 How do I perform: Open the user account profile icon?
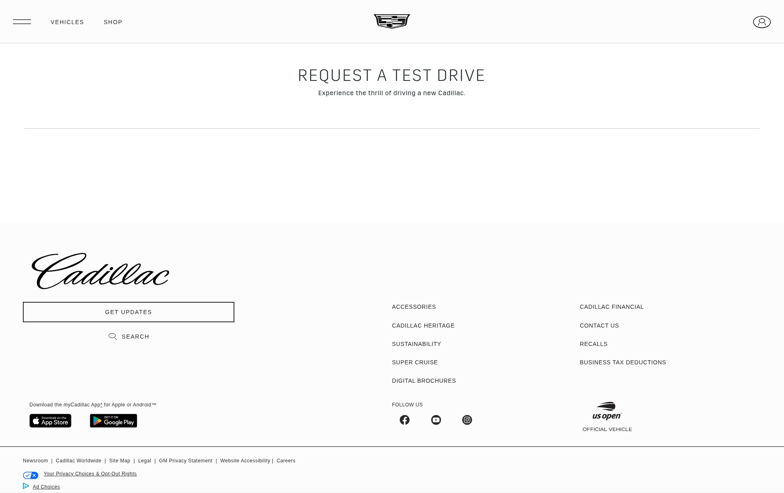(x=762, y=22)
